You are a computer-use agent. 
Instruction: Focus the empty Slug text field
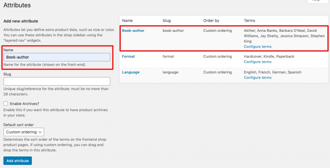(57, 81)
